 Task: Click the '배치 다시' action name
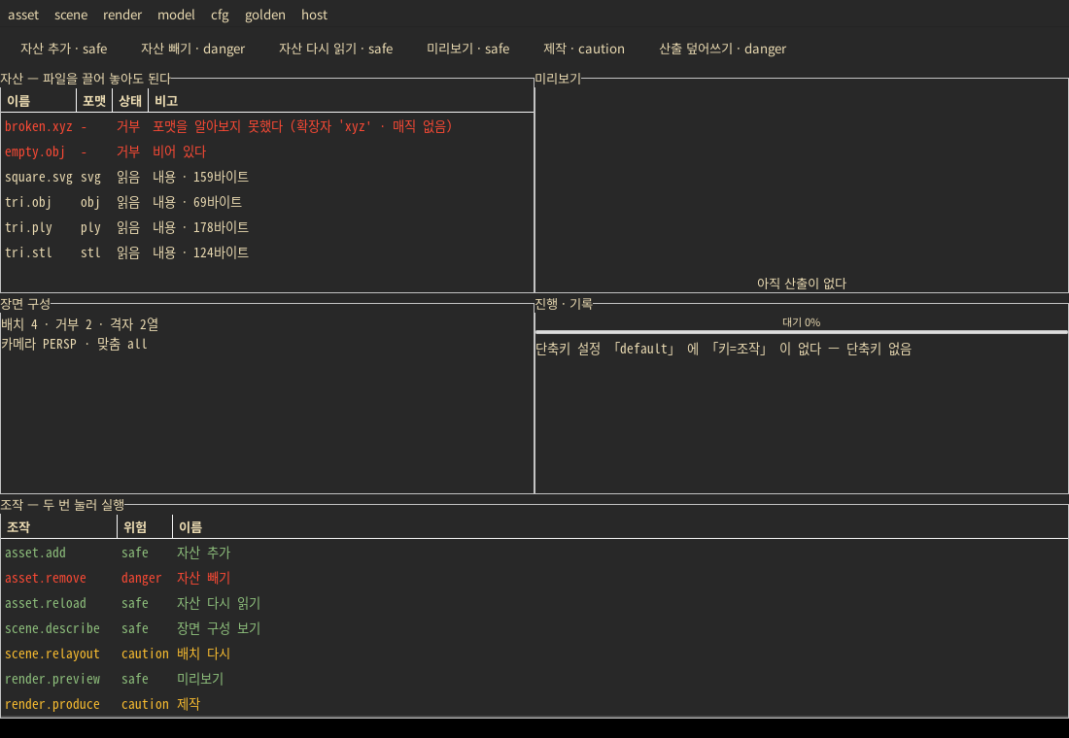(x=203, y=654)
